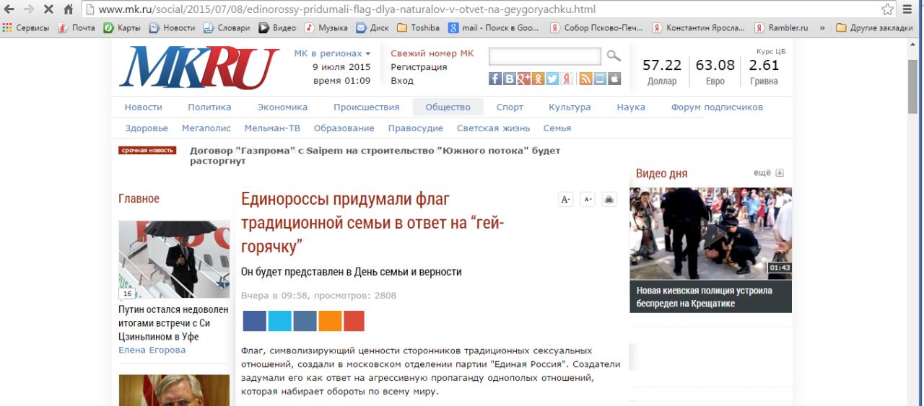Open Спорт section

pos(510,107)
